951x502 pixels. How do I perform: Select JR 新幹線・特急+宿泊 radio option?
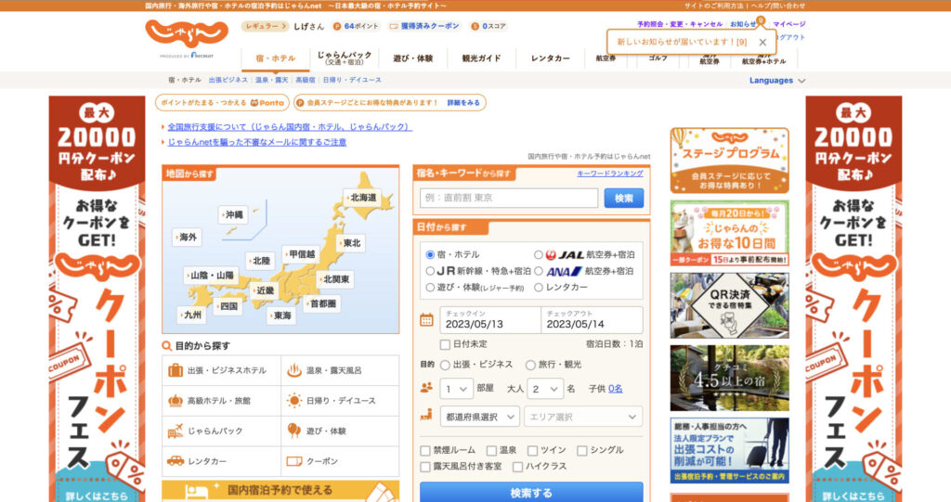(430, 271)
